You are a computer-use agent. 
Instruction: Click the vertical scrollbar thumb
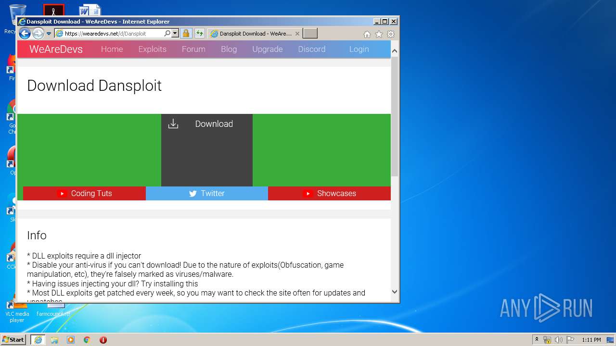(x=395, y=116)
